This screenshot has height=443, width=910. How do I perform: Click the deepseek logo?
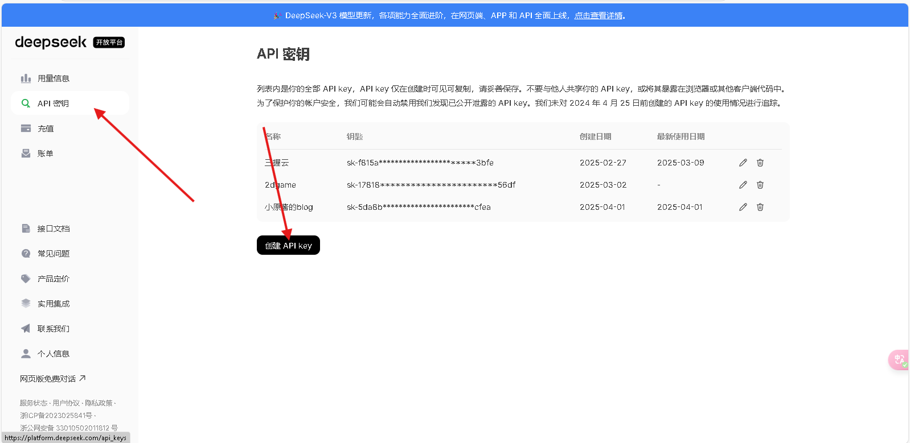point(51,42)
